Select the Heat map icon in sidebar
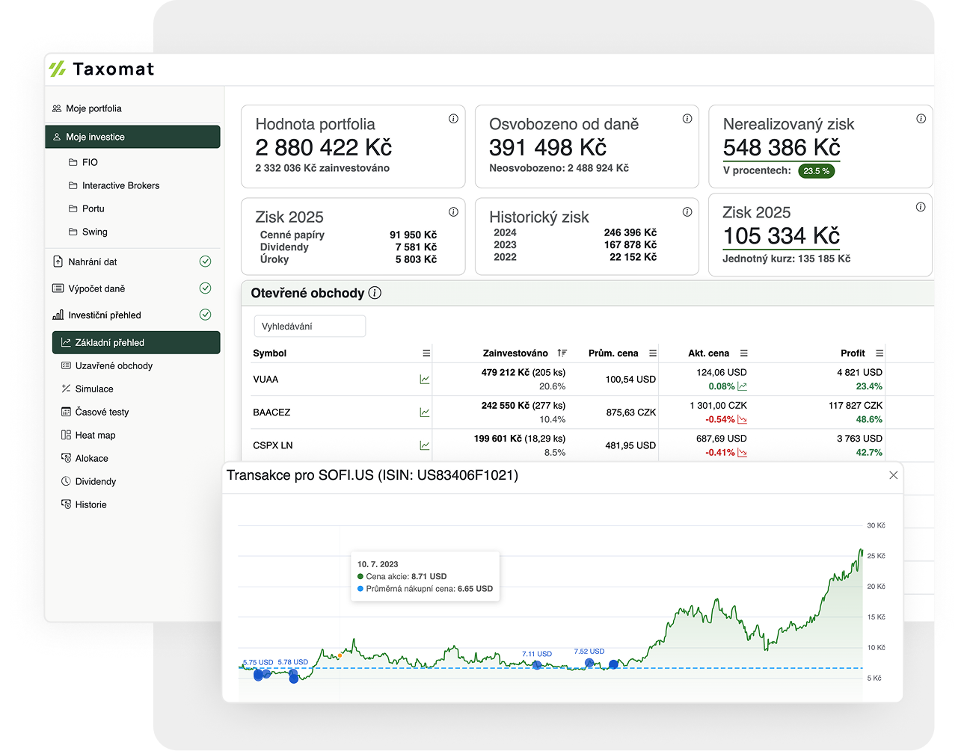Viewport: 964px width, 751px height. (x=67, y=435)
